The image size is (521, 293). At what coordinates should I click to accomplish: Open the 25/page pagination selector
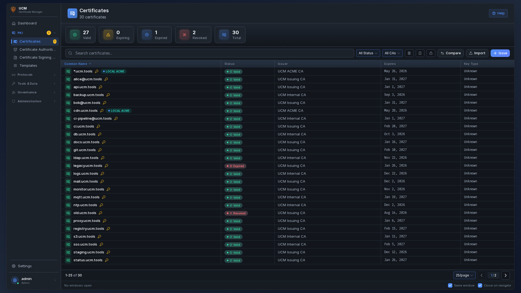coord(464,275)
